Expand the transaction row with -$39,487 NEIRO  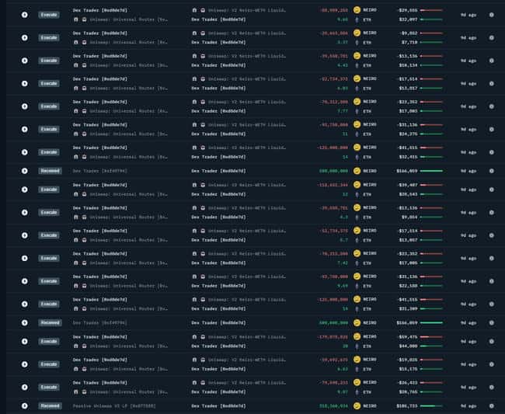pyautogui.click(x=24, y=189)
